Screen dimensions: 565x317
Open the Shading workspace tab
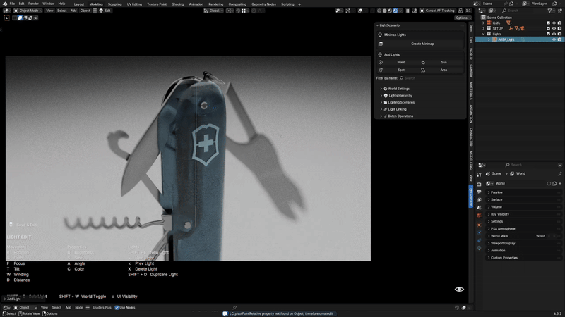[x=178, y=4]
